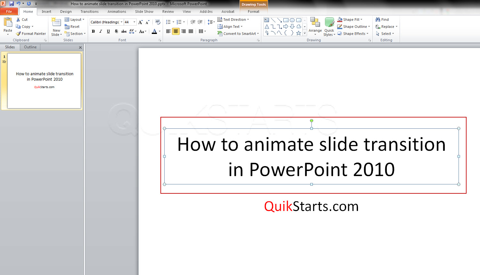Viewport: 480px width, 275px height.
Task: Activate the Format Painter brush
Action: 31,34
